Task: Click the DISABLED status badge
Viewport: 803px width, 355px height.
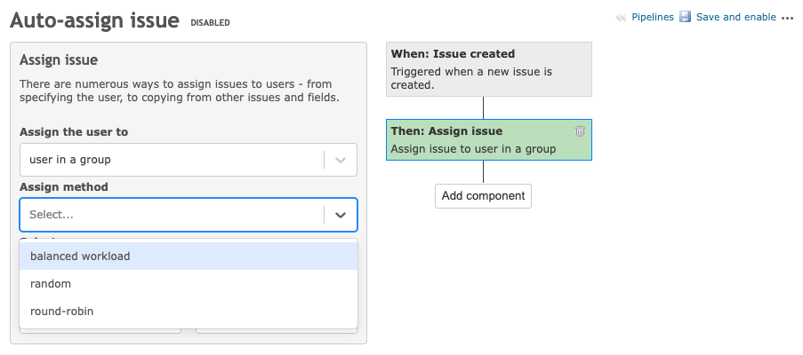Action: pos(210,23)
